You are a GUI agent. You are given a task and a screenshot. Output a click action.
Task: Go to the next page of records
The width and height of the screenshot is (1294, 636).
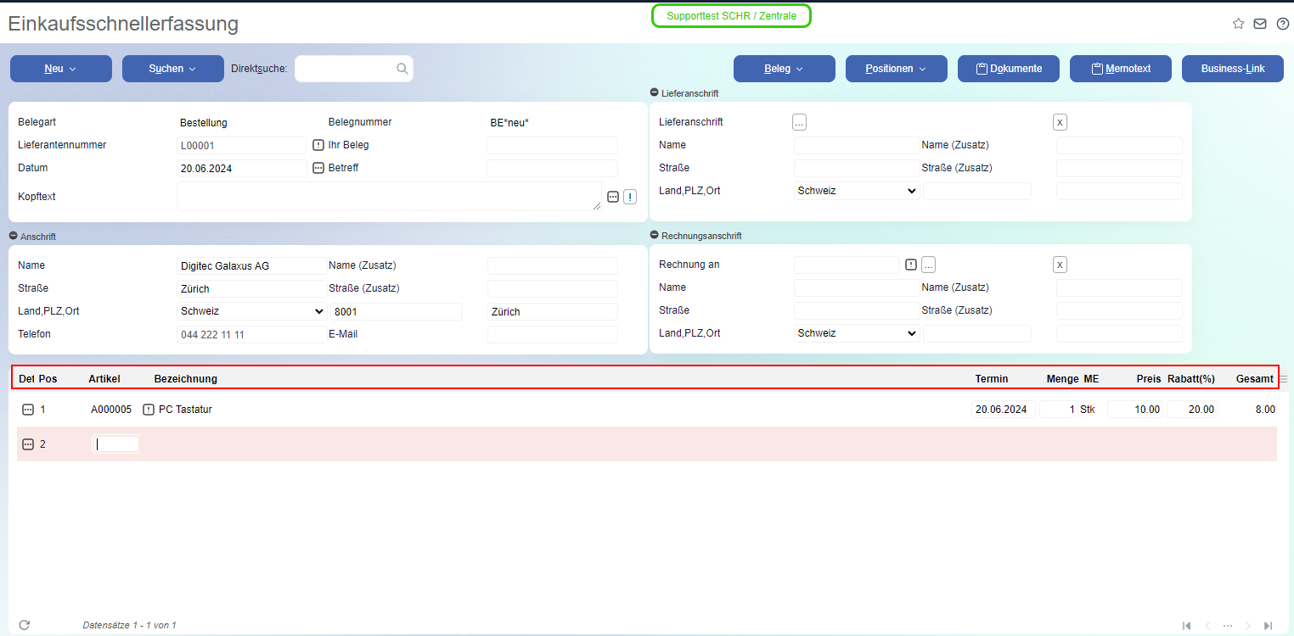click(x=1248, y=626)
